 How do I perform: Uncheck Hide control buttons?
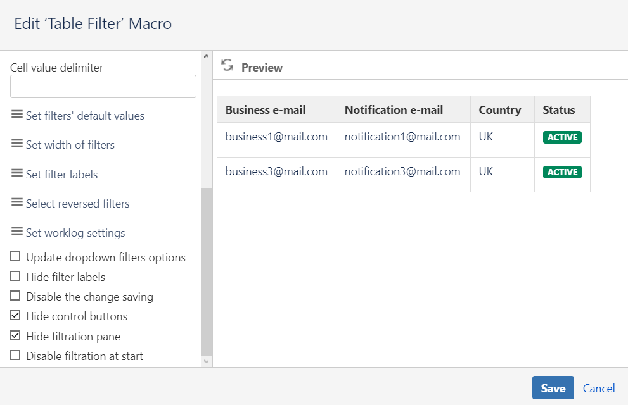pos(15,316)
